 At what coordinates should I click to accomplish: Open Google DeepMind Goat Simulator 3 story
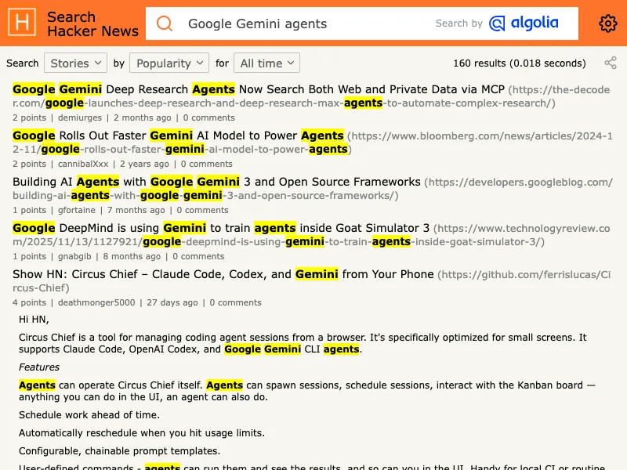[221, 228]
